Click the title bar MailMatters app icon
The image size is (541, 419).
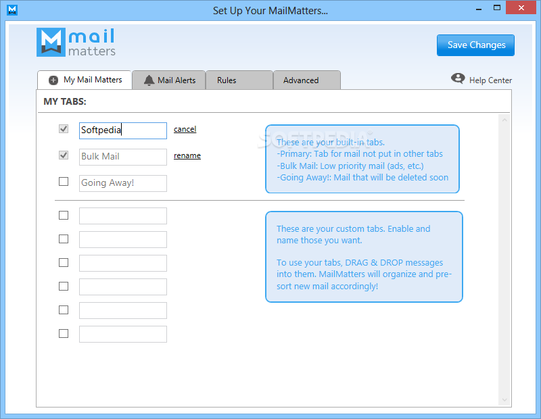pos(12,10)
